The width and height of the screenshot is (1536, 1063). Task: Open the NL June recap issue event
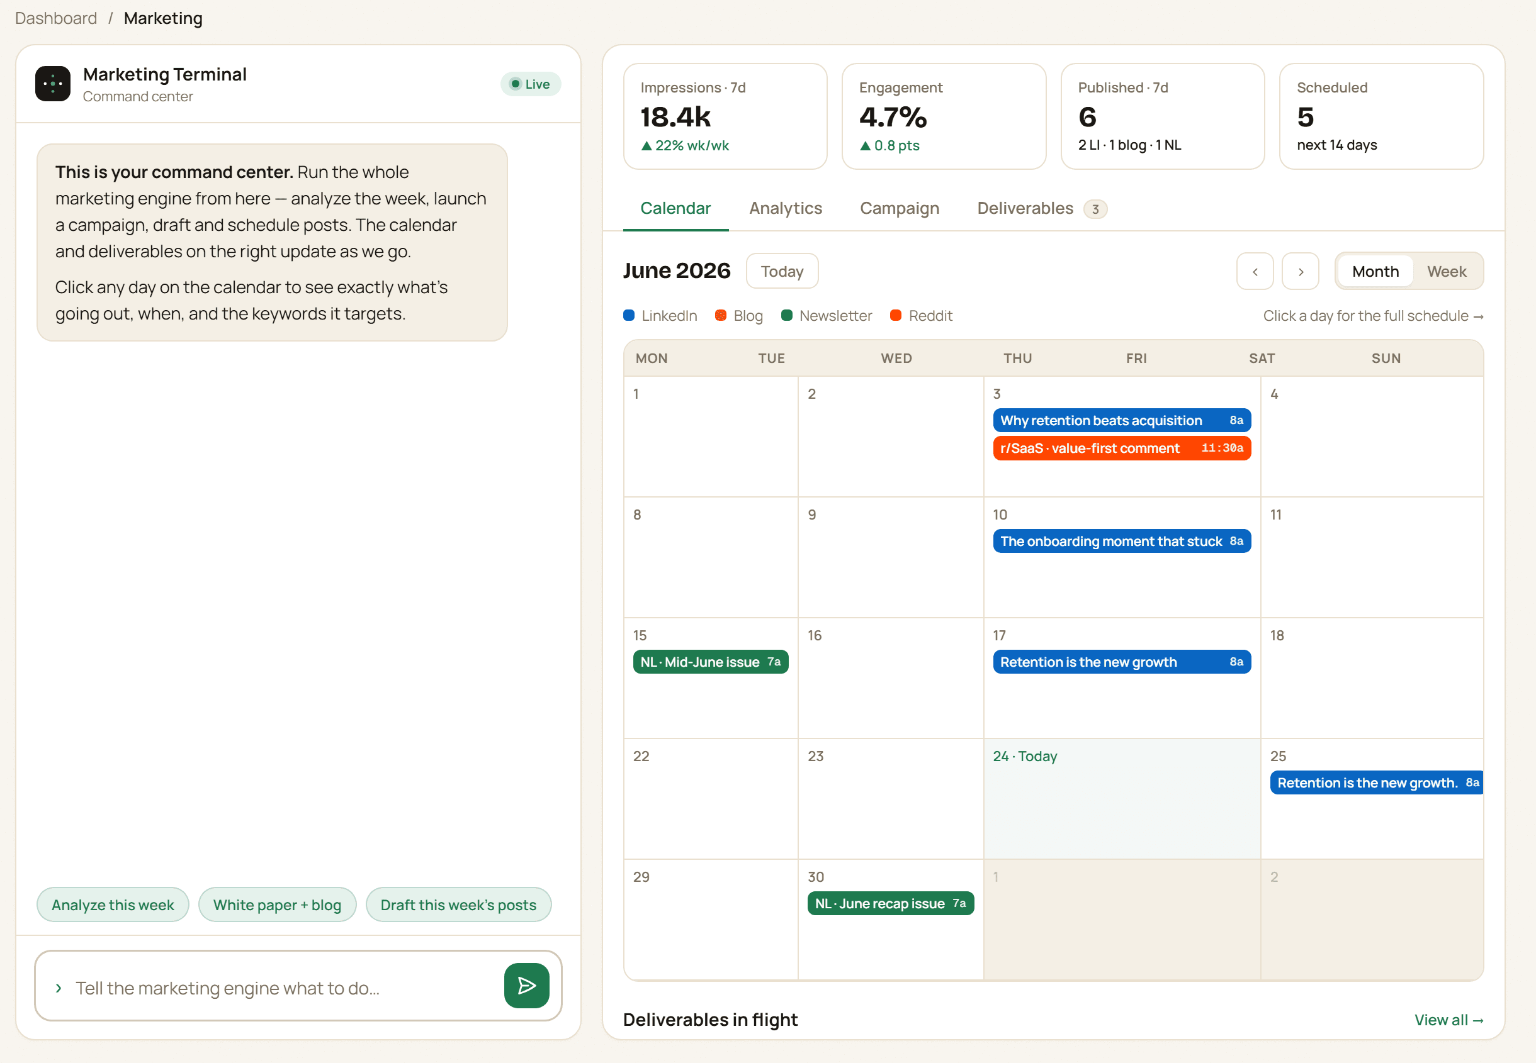pyautogui.click(x=890, y=903)
